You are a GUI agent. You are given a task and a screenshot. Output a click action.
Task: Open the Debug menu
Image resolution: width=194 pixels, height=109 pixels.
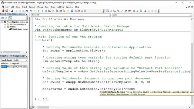point(40,7)
